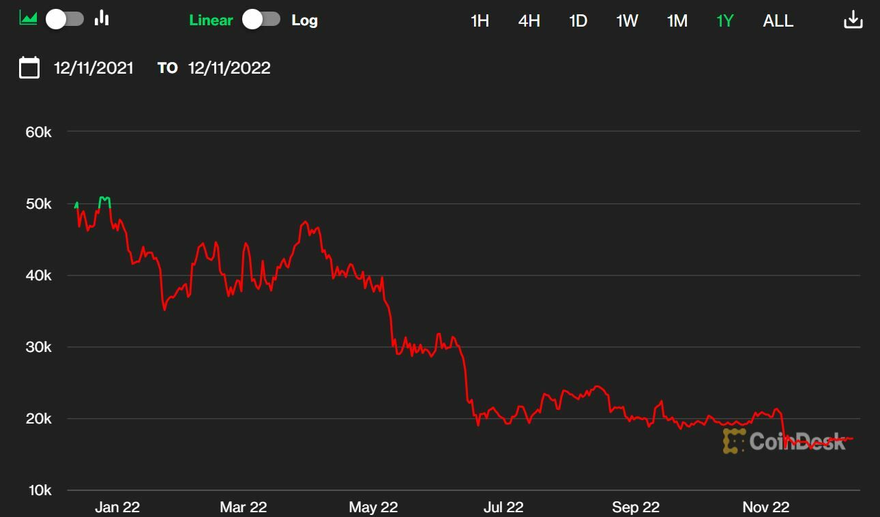The width and height of the screenshot is (880, 517).
Task: Select the area chart icon
Action: (x=28, y=18)
